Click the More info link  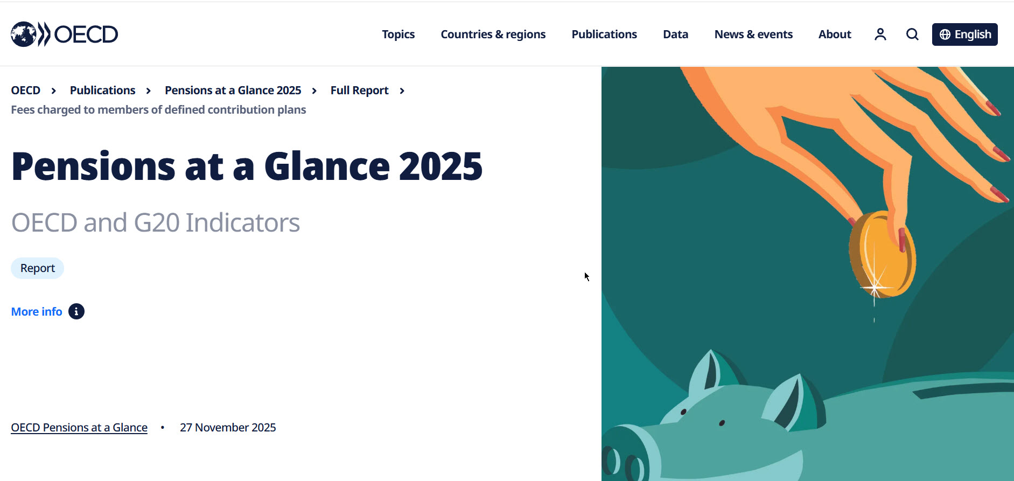(x=37, y=311)
